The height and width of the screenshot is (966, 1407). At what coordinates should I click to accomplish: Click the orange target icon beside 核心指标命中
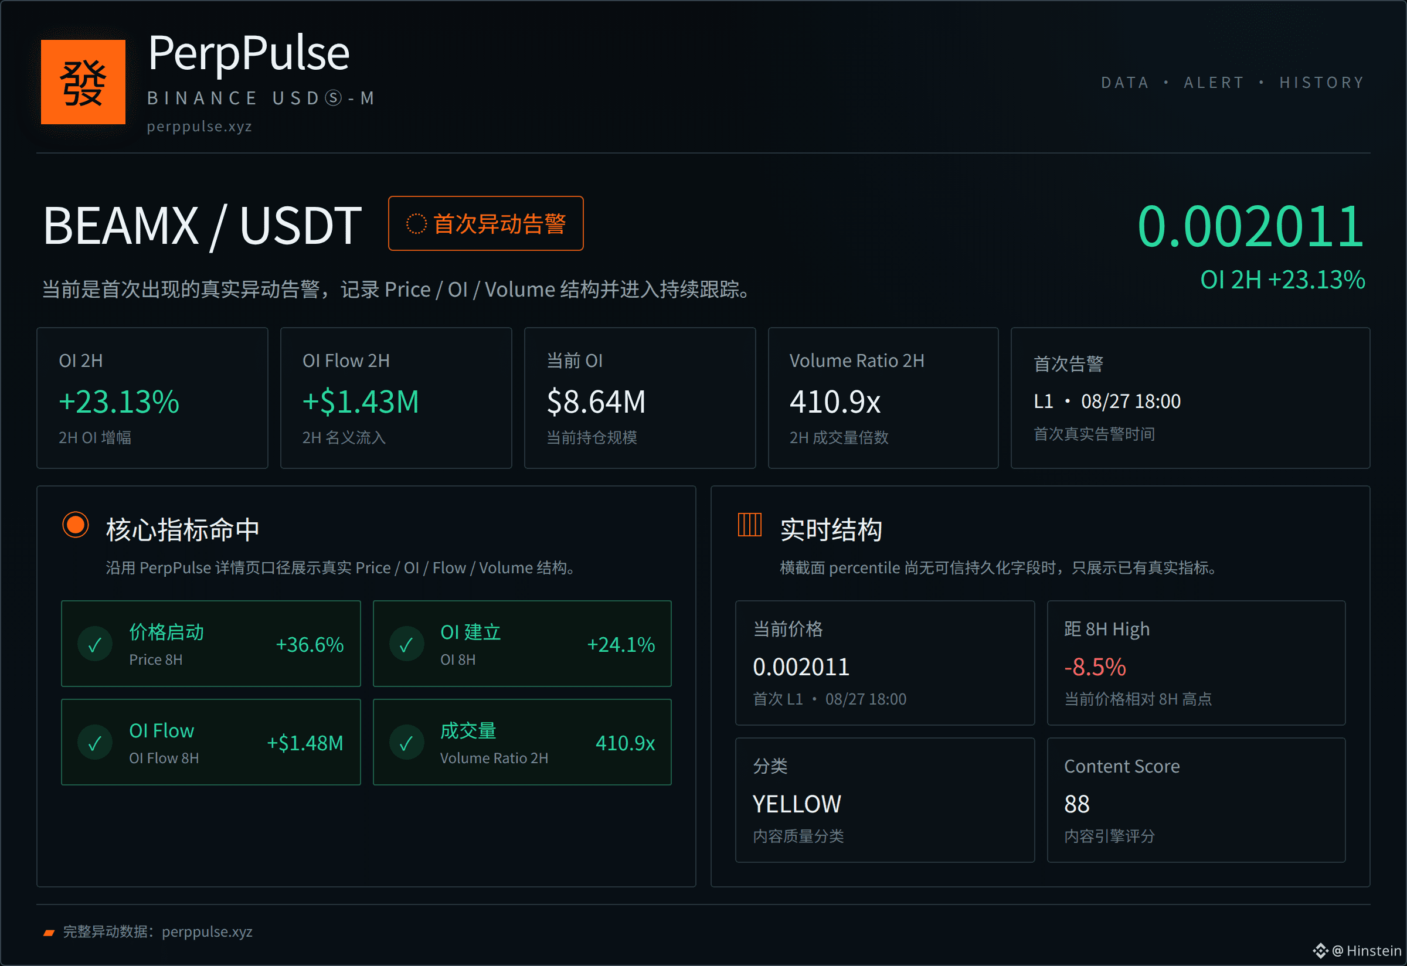(76, 525)
